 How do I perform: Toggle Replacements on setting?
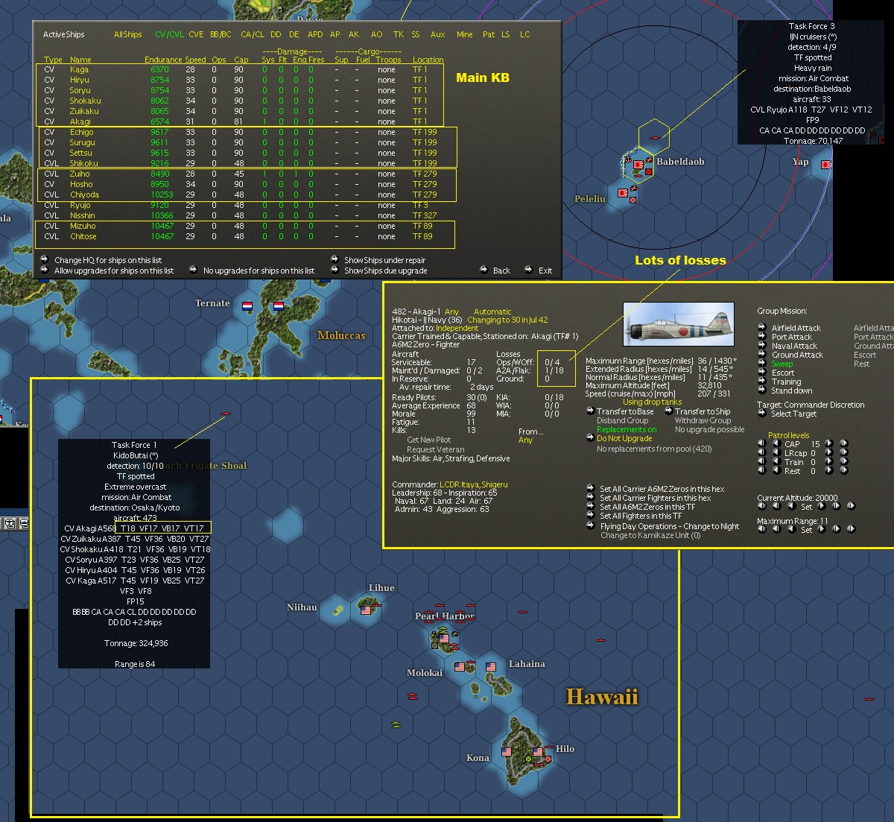(627, 429)
